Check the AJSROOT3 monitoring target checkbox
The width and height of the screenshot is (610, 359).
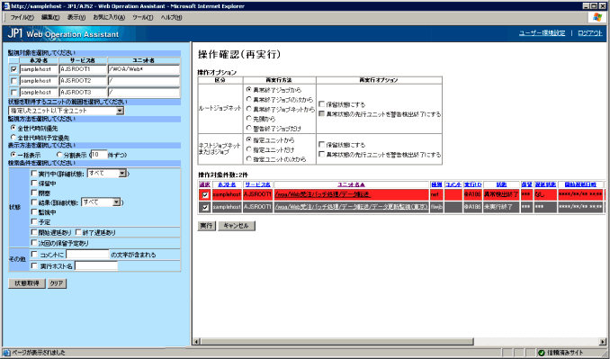14,93
